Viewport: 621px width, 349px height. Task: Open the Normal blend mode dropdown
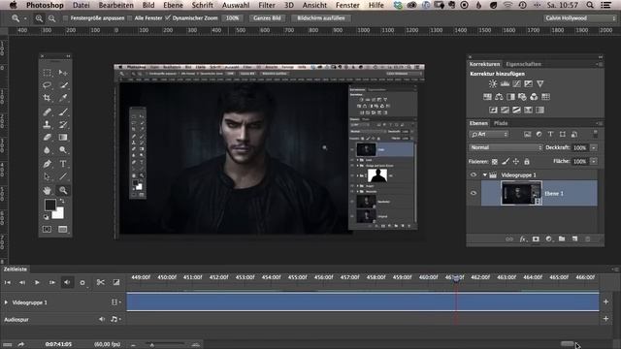tap(506, 147)
